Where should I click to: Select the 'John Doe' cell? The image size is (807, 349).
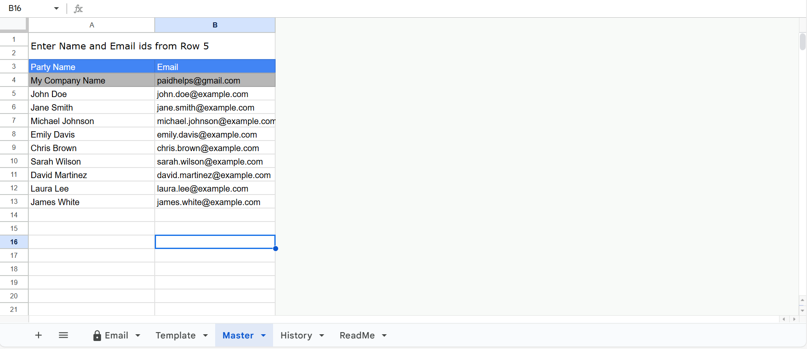[x=92, y=94]
